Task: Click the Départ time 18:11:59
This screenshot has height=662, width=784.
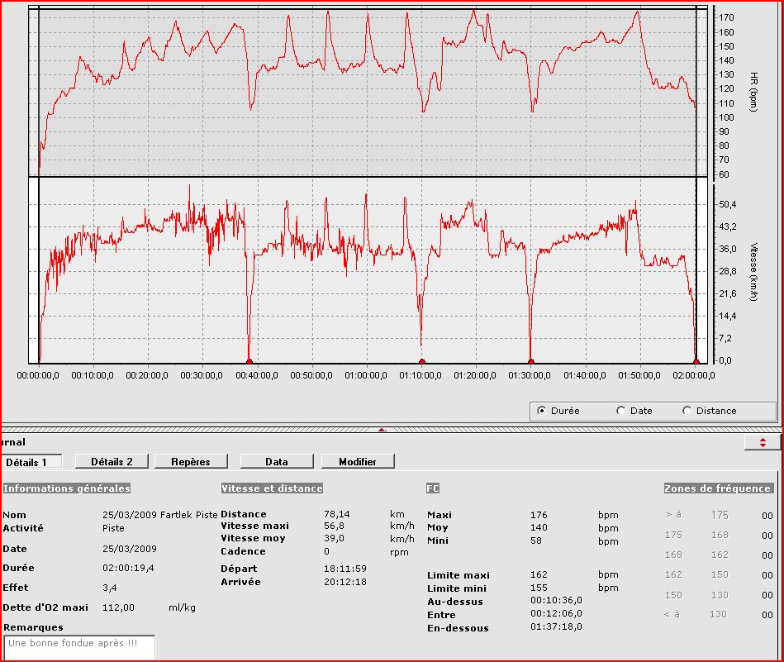Action: pos(345,569)
